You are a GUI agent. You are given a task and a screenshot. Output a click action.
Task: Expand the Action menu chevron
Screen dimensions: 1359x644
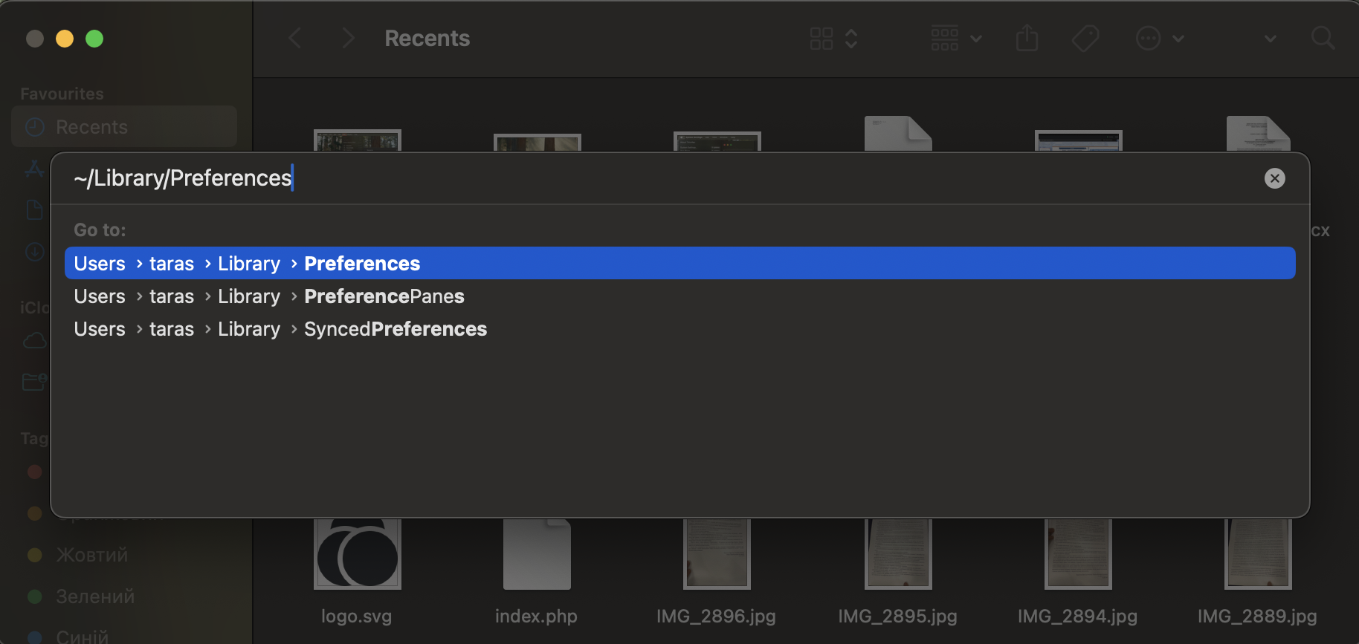(x=1178, y=39)
